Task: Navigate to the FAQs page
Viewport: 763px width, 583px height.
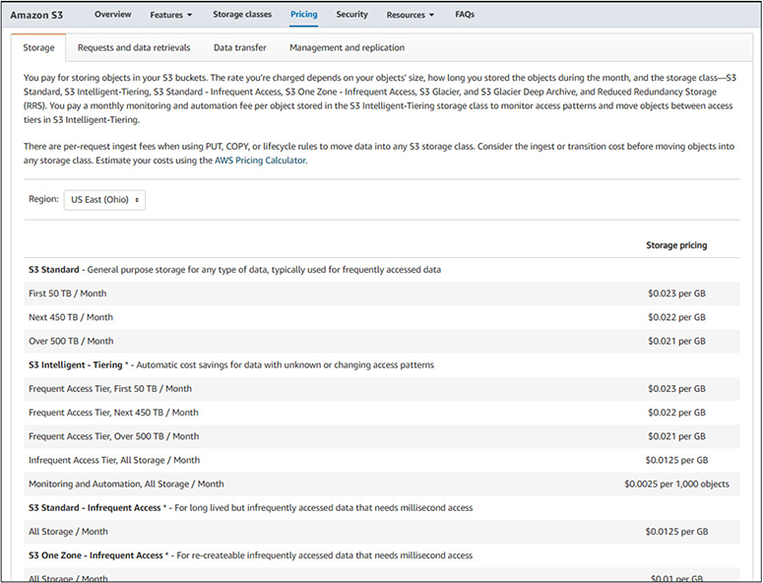Action: 465,15
